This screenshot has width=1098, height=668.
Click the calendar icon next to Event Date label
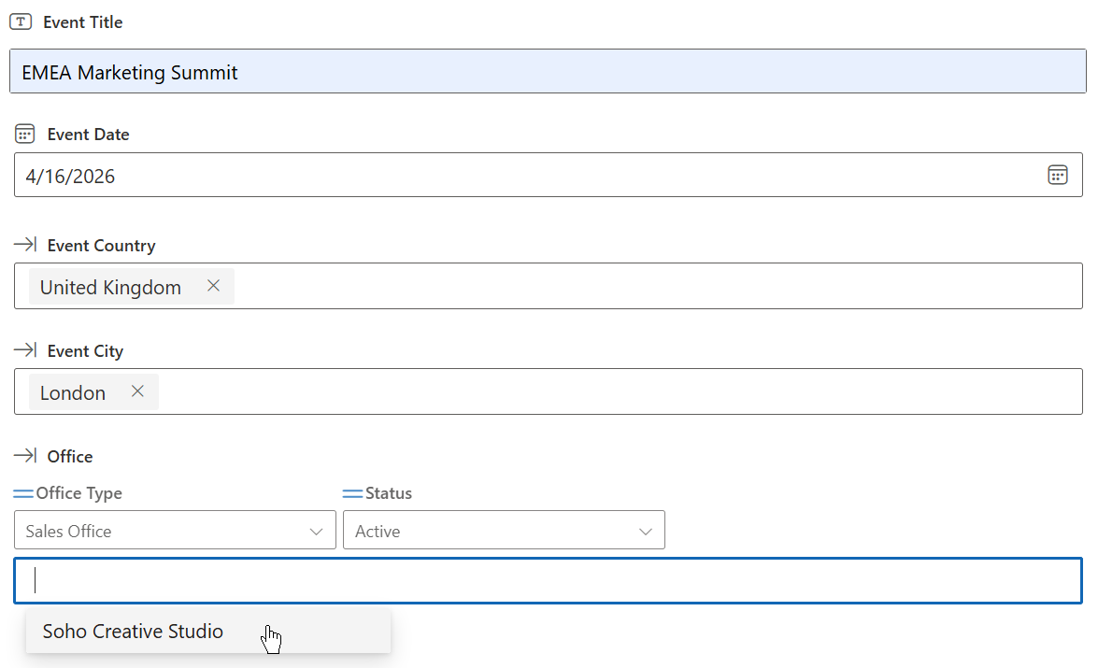25,135
